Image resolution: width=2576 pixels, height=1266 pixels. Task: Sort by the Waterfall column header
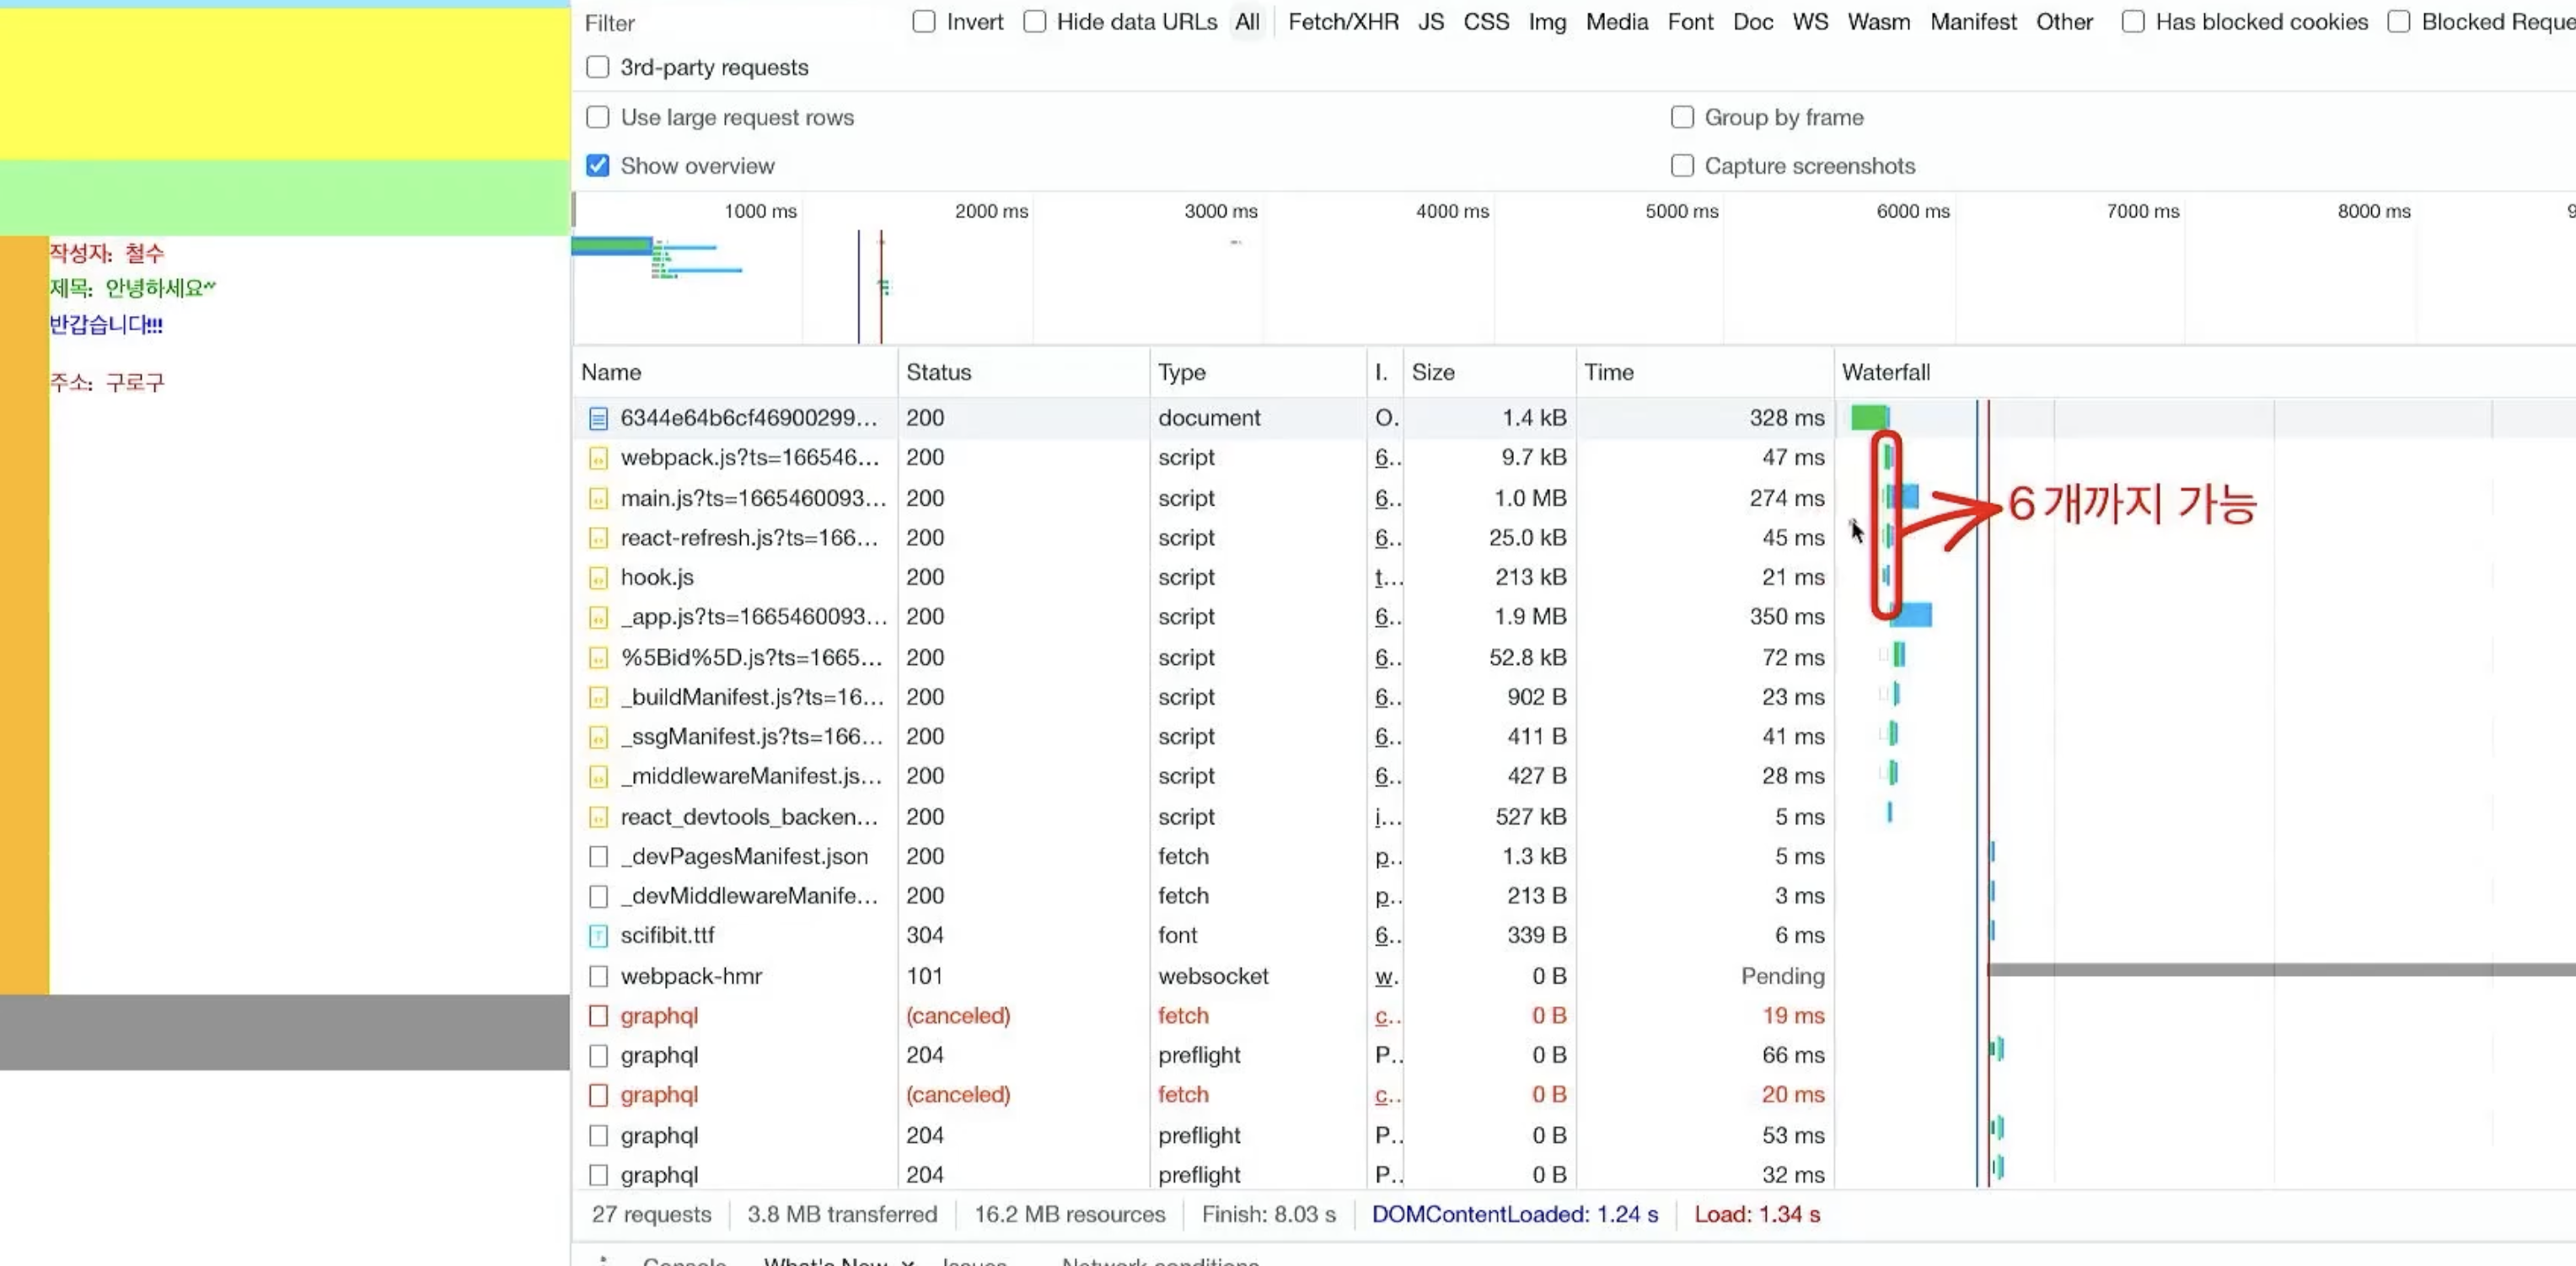click(x=1885, y=372)
